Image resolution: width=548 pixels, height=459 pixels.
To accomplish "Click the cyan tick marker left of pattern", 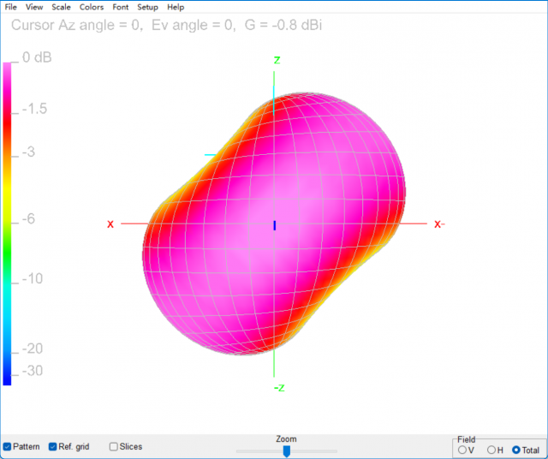I will [x=211, y=155].
